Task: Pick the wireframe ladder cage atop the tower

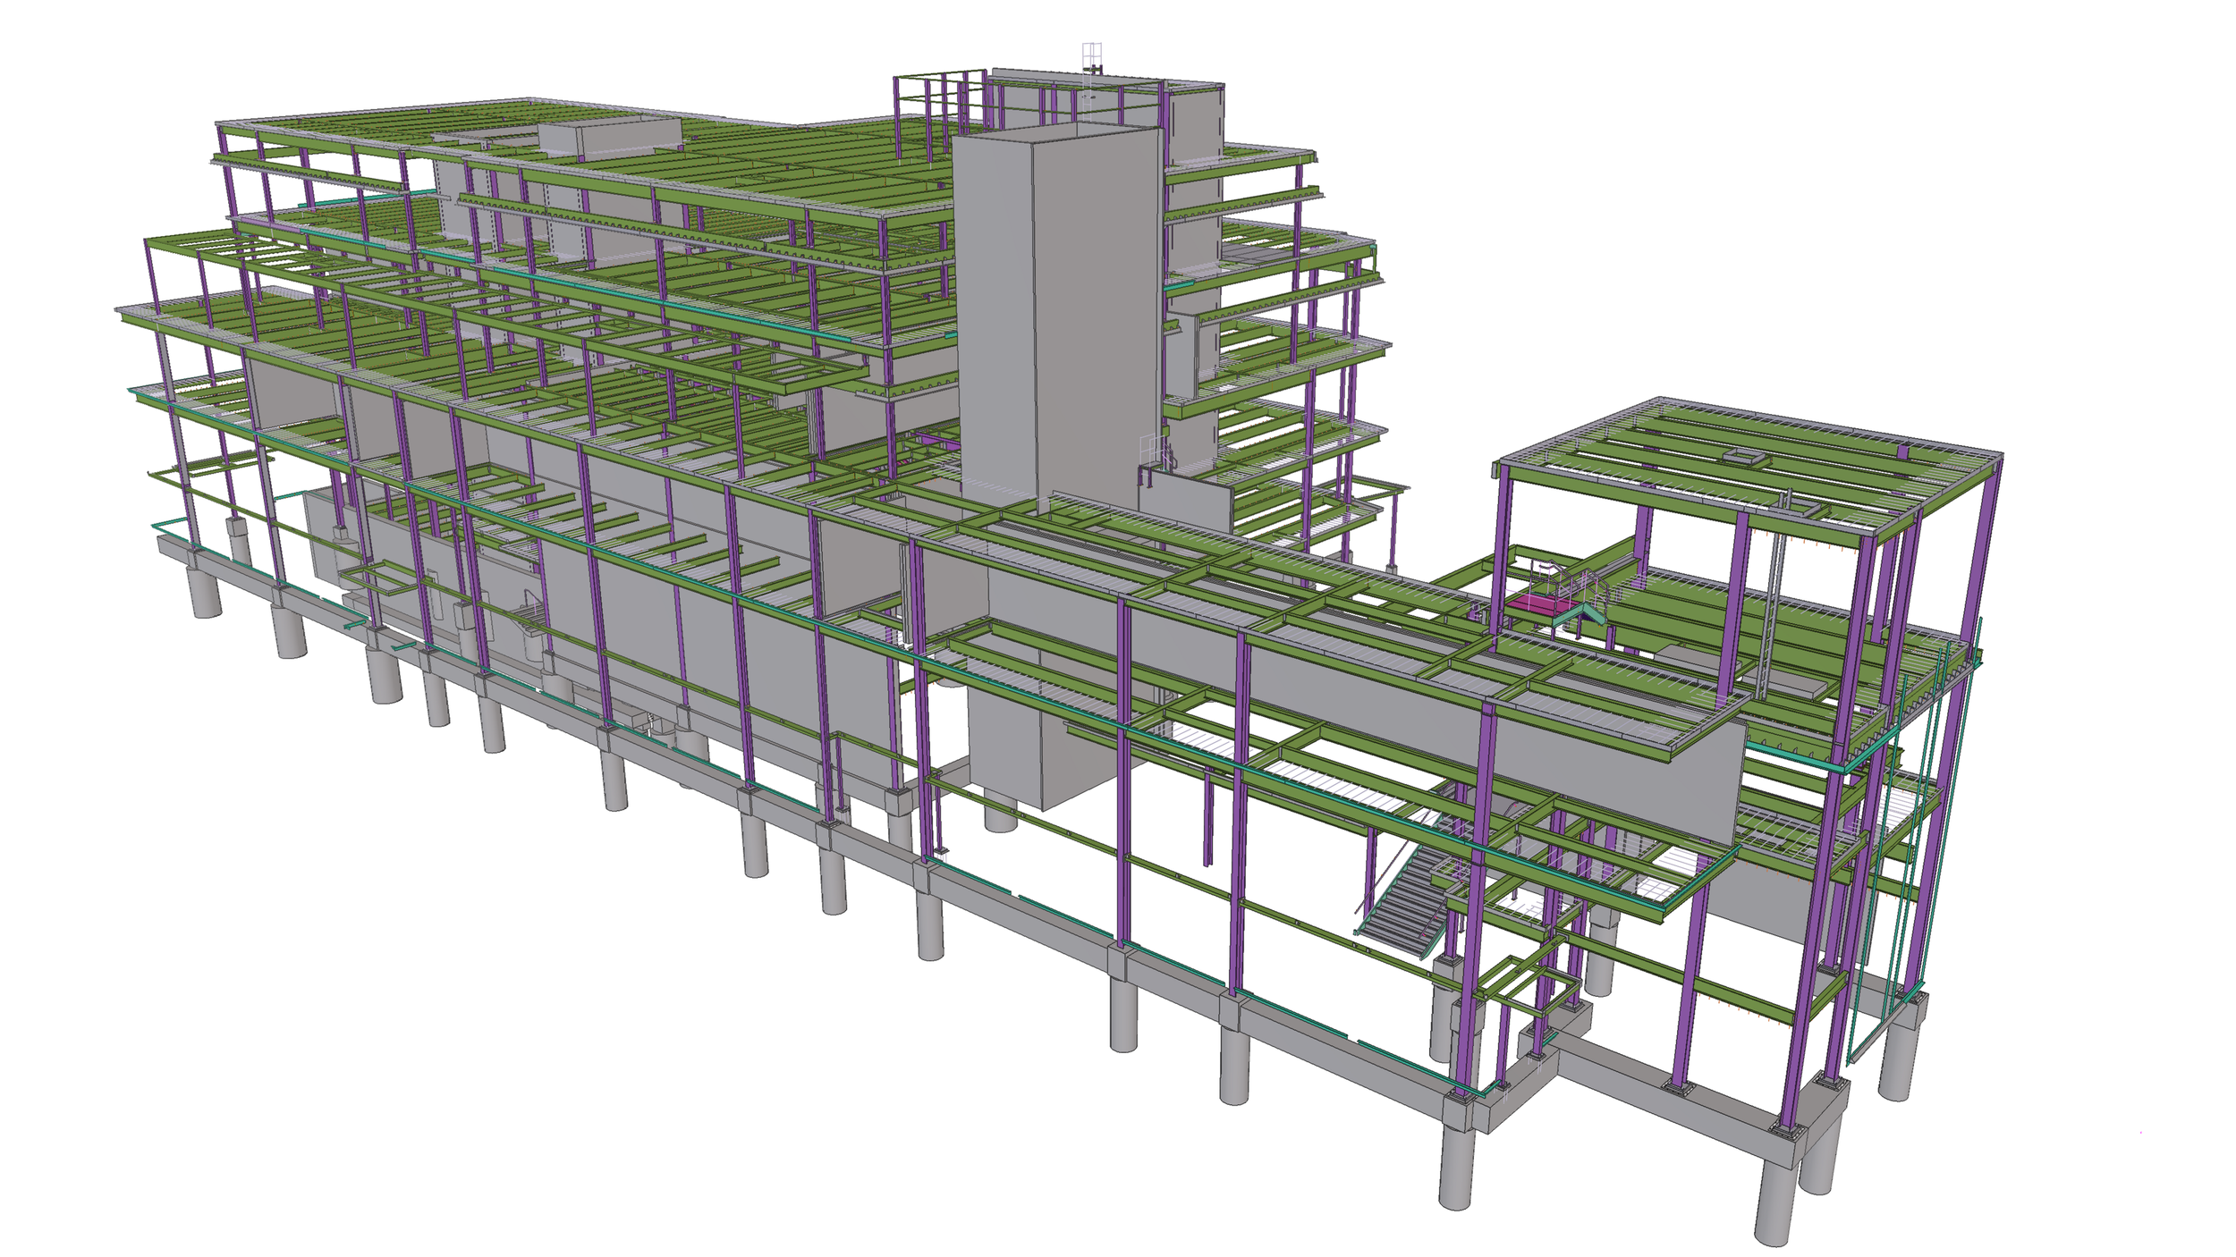Action: coord(1091,57)
